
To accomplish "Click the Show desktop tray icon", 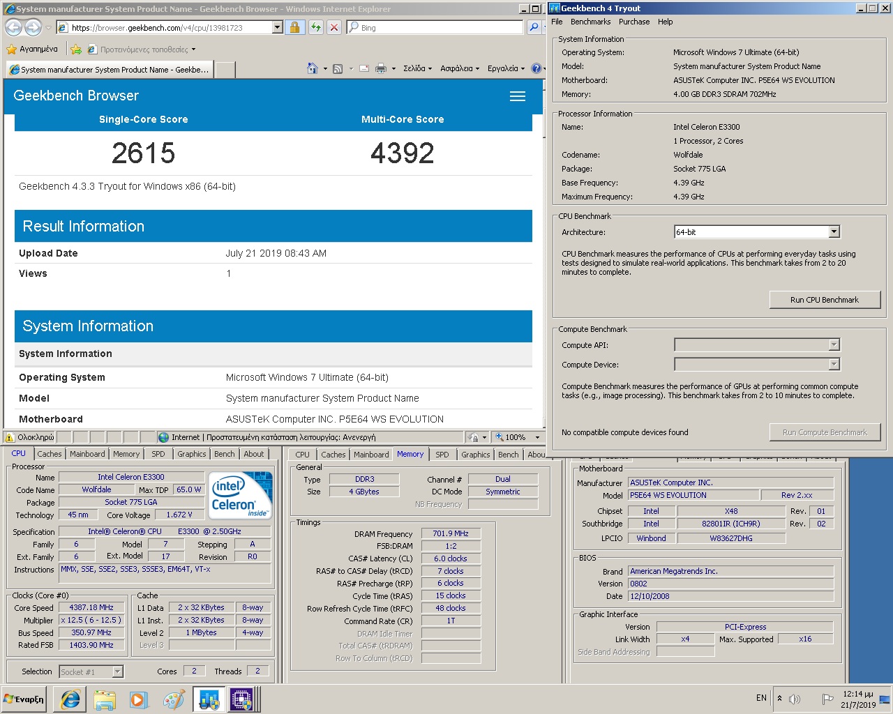I will click(885, 699).
